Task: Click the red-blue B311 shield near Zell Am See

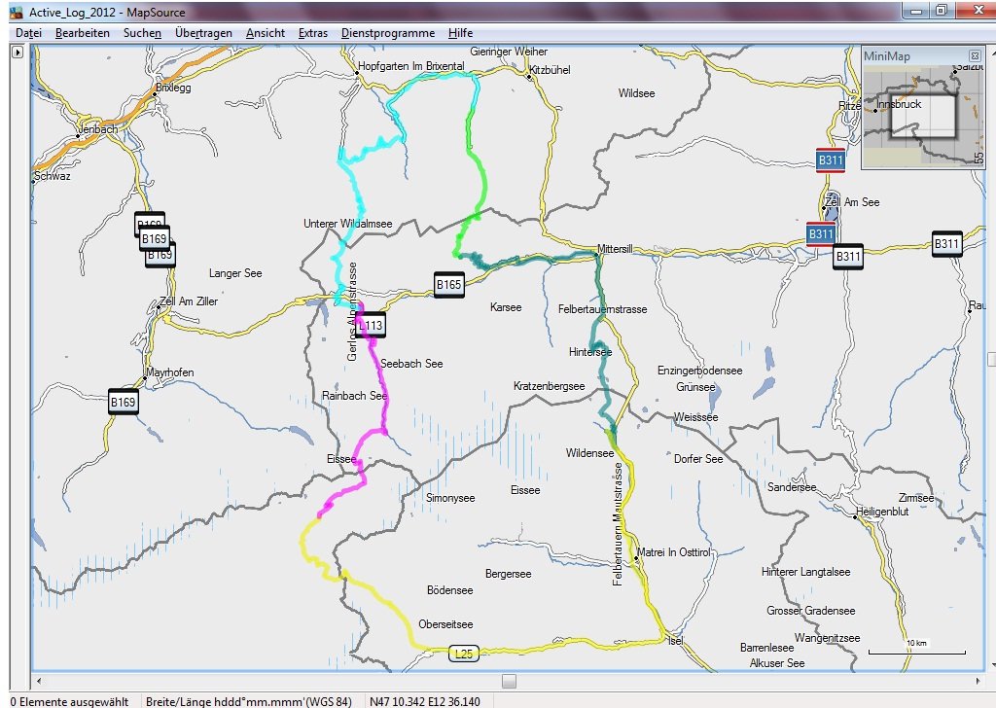Action: coord(821,234)
